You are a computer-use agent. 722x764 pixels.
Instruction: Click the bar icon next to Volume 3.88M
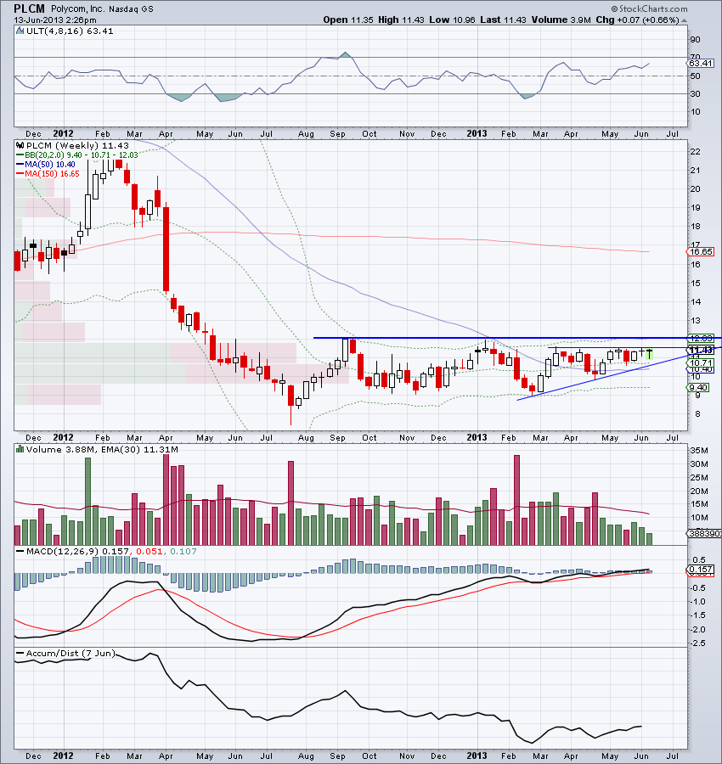pos(20,449)
